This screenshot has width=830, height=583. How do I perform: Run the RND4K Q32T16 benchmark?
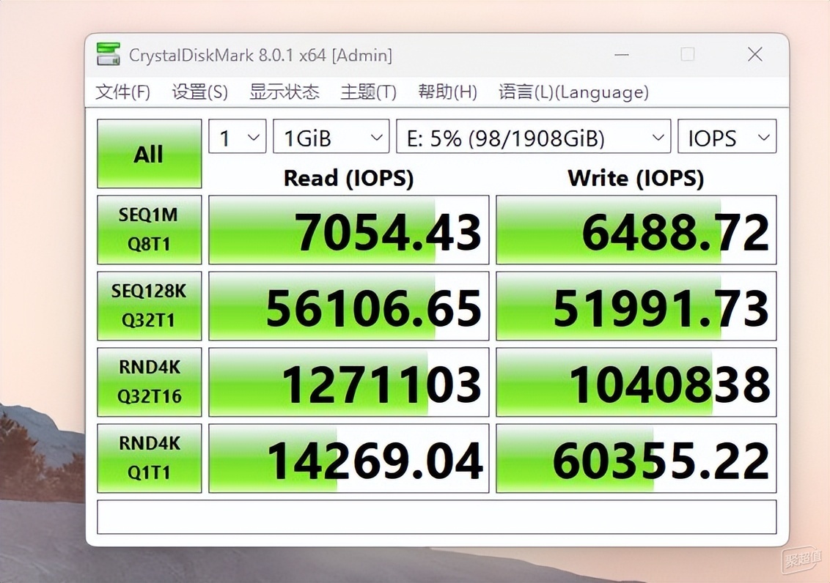149,382
